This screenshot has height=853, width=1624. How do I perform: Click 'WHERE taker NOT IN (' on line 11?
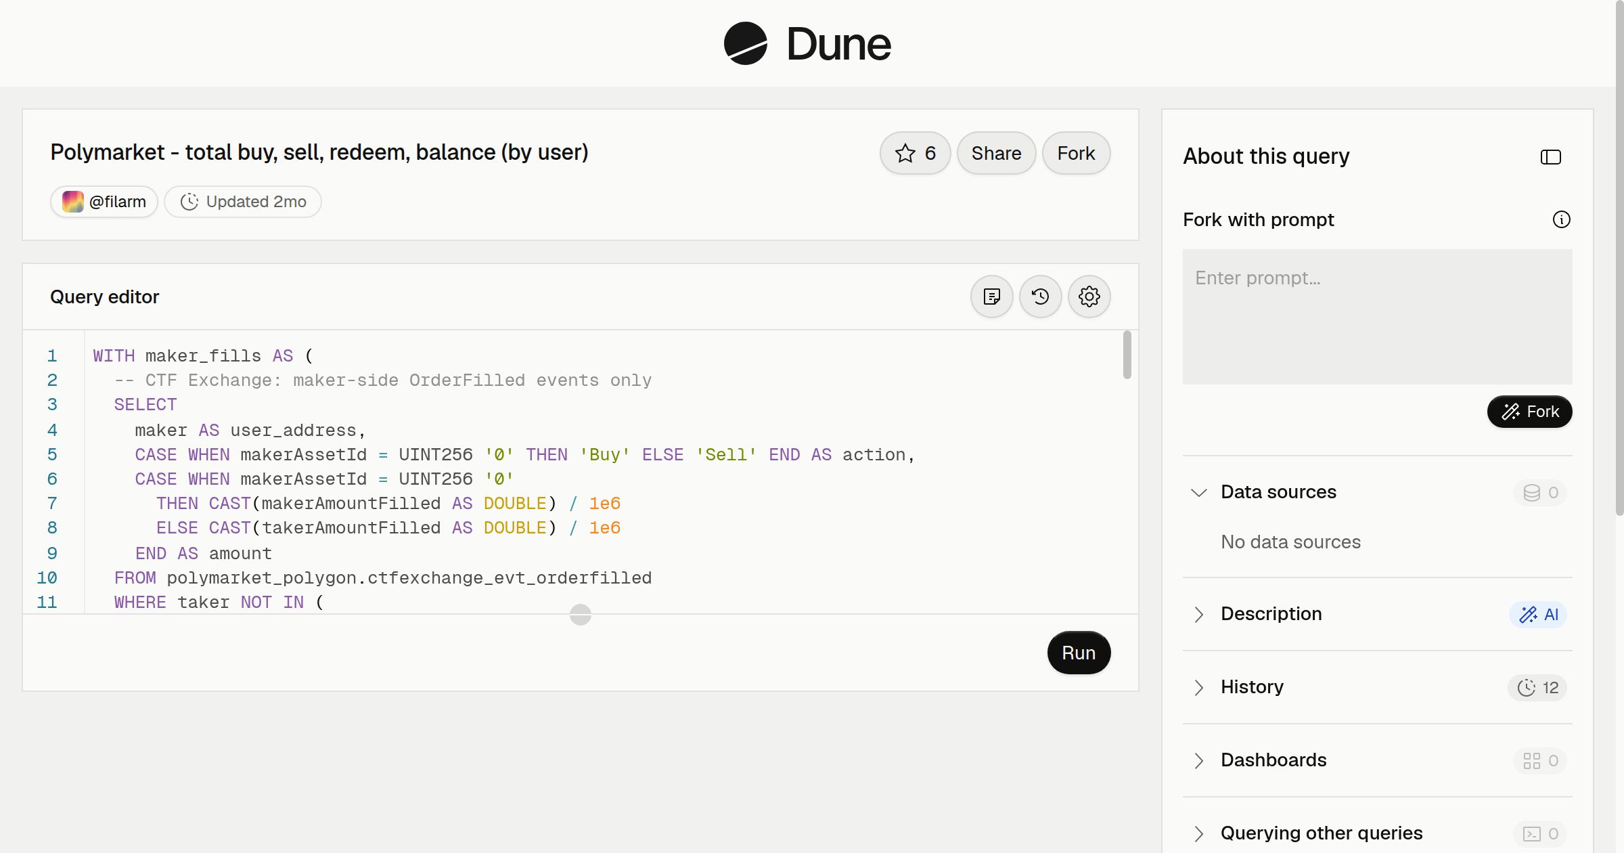pos(219,603)
